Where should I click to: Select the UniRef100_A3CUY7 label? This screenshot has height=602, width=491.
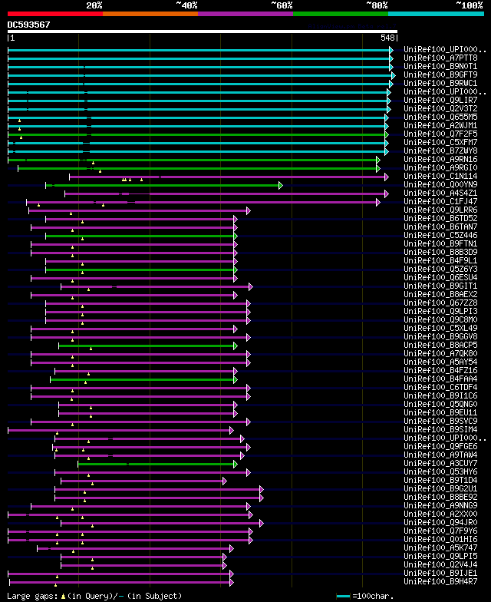(440, 464)
